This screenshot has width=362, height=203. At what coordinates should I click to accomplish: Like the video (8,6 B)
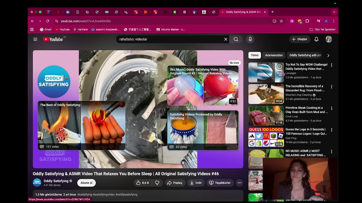pyautogui.click(x=142, y=183)
